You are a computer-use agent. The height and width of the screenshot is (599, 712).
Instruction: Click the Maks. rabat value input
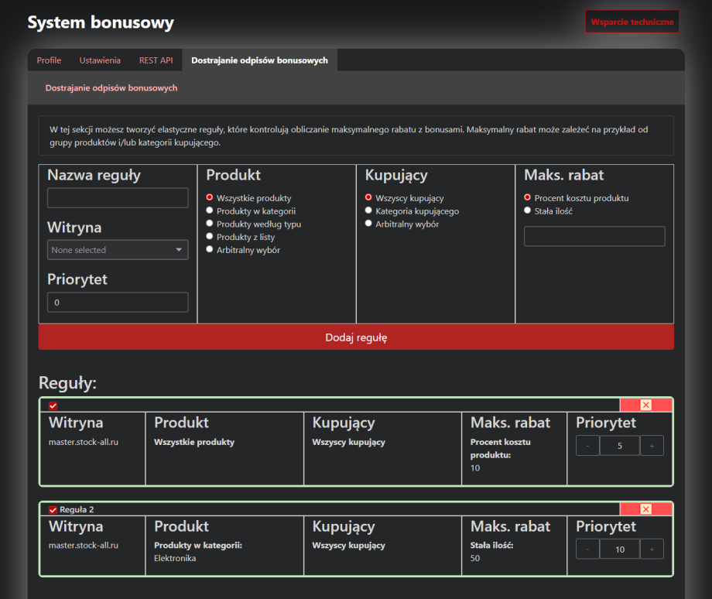tap(594, 236)
